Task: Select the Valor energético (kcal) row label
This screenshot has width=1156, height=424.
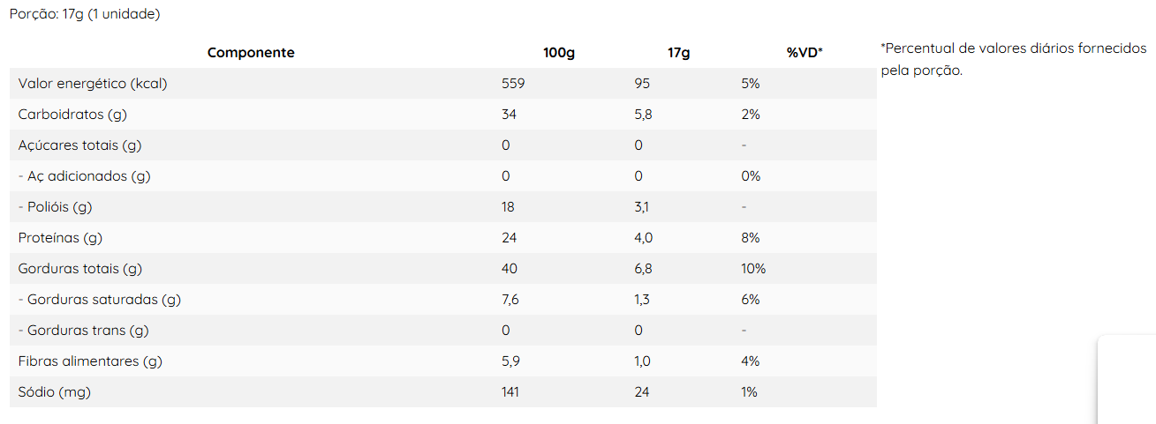Action: pyautogui.click(x=93, y=84)
